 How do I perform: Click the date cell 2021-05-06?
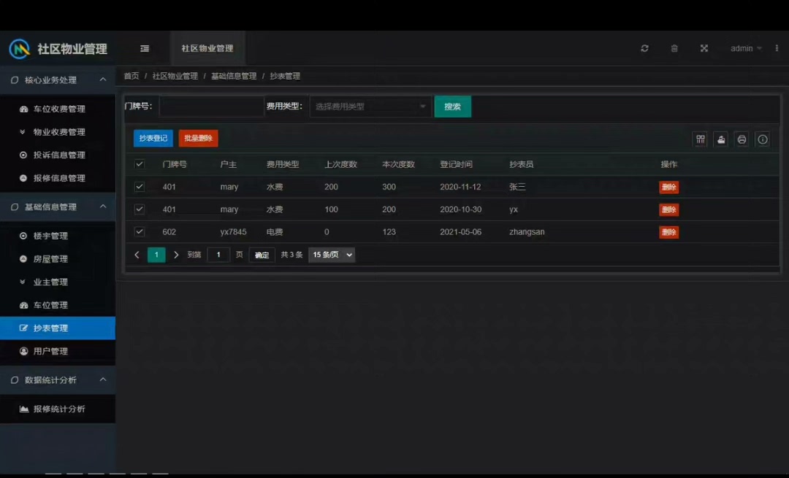[460, 232]
